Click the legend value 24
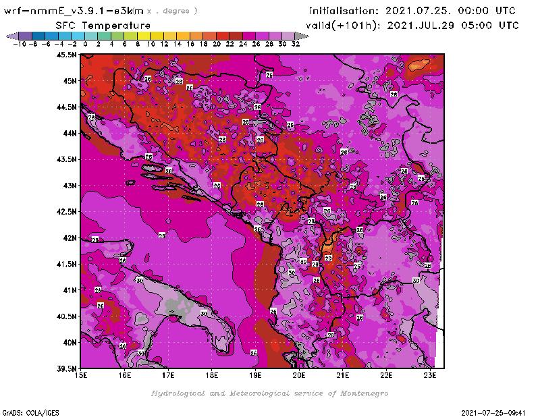This screenshot has width=540, height=417. point(243,44)
